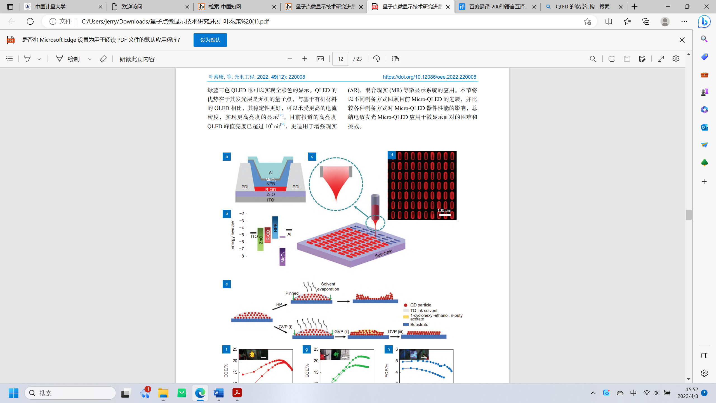
Task: Click Set as default (设为默认) button
Action: (210, 40)
